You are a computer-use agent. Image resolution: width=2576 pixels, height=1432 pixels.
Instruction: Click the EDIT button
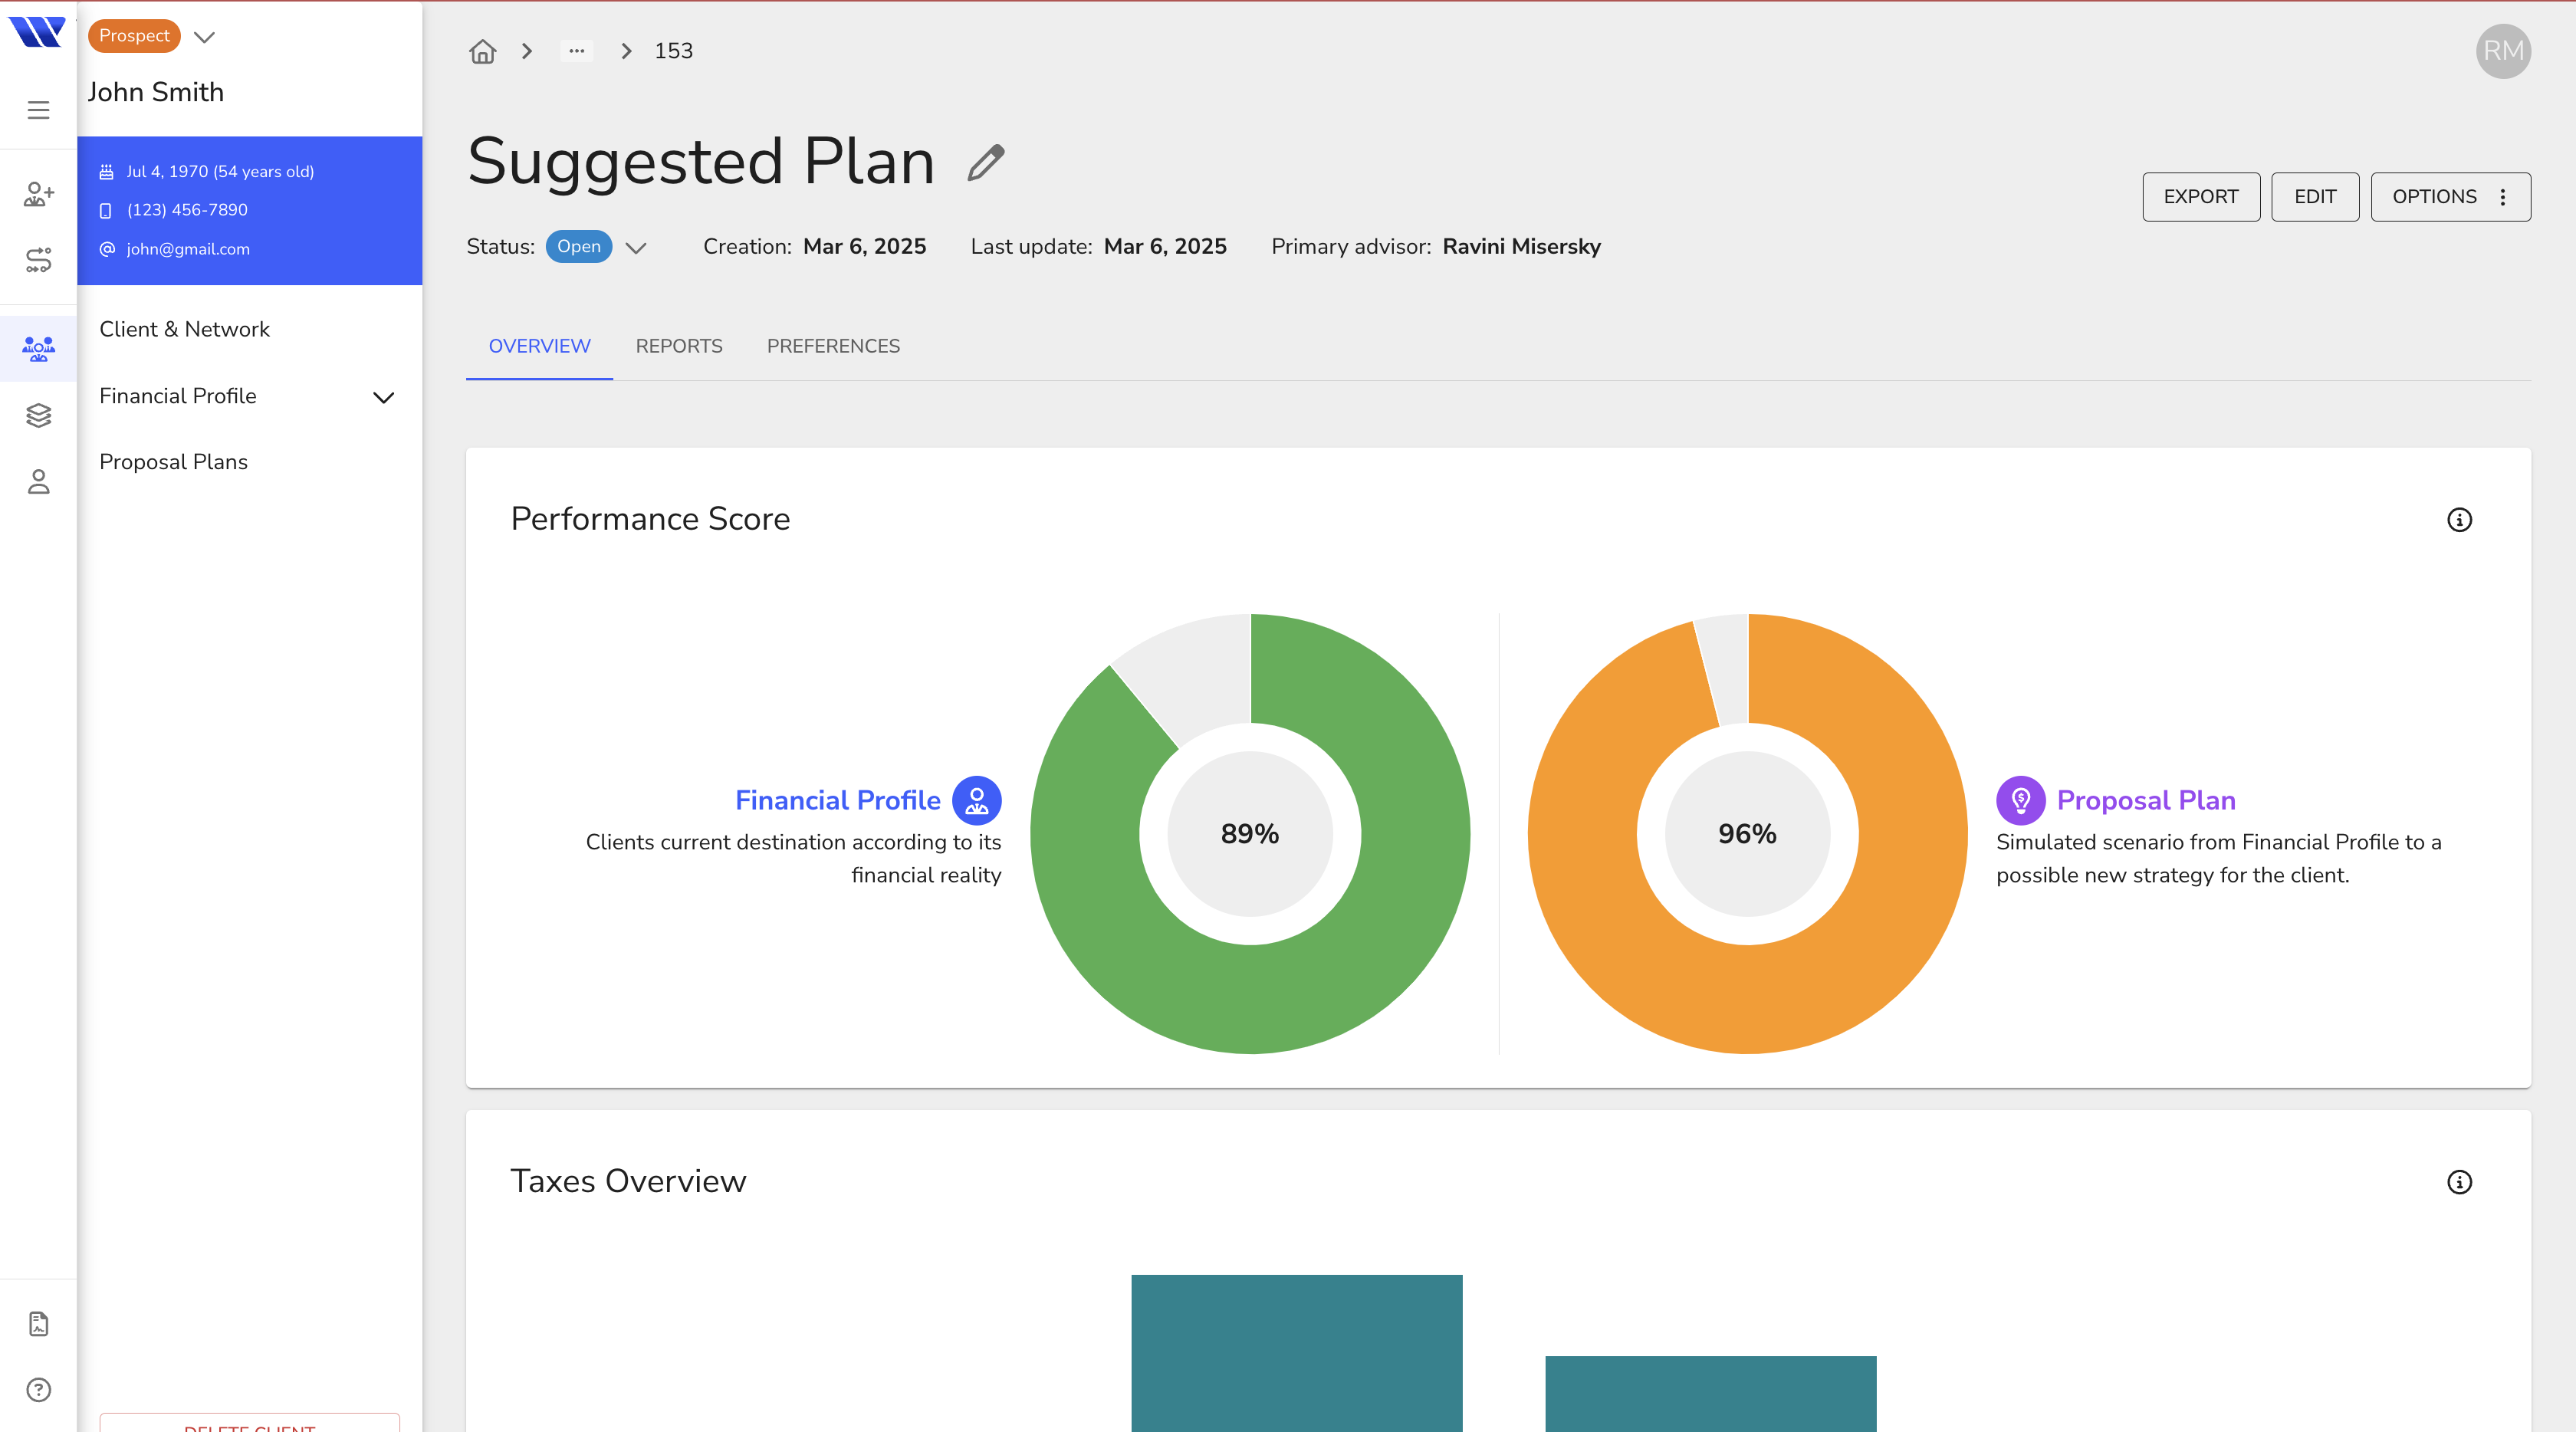2314,197
